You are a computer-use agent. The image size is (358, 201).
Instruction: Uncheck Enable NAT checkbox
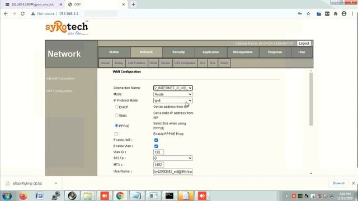156,140
